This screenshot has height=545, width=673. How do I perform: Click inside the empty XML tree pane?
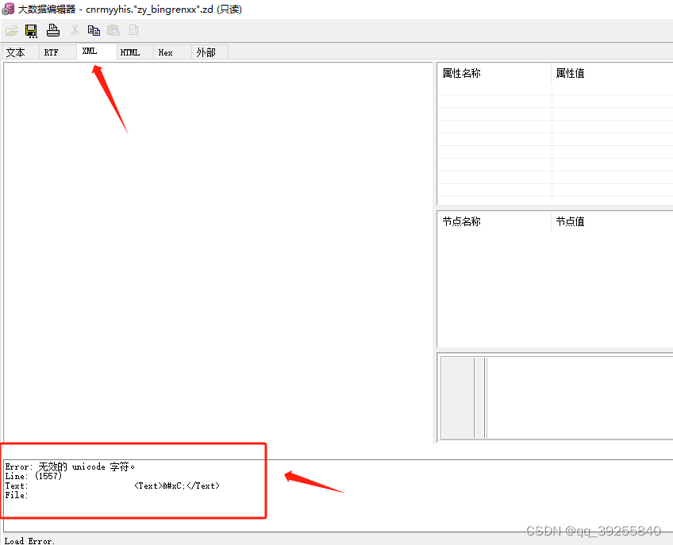tap(218, 253)
